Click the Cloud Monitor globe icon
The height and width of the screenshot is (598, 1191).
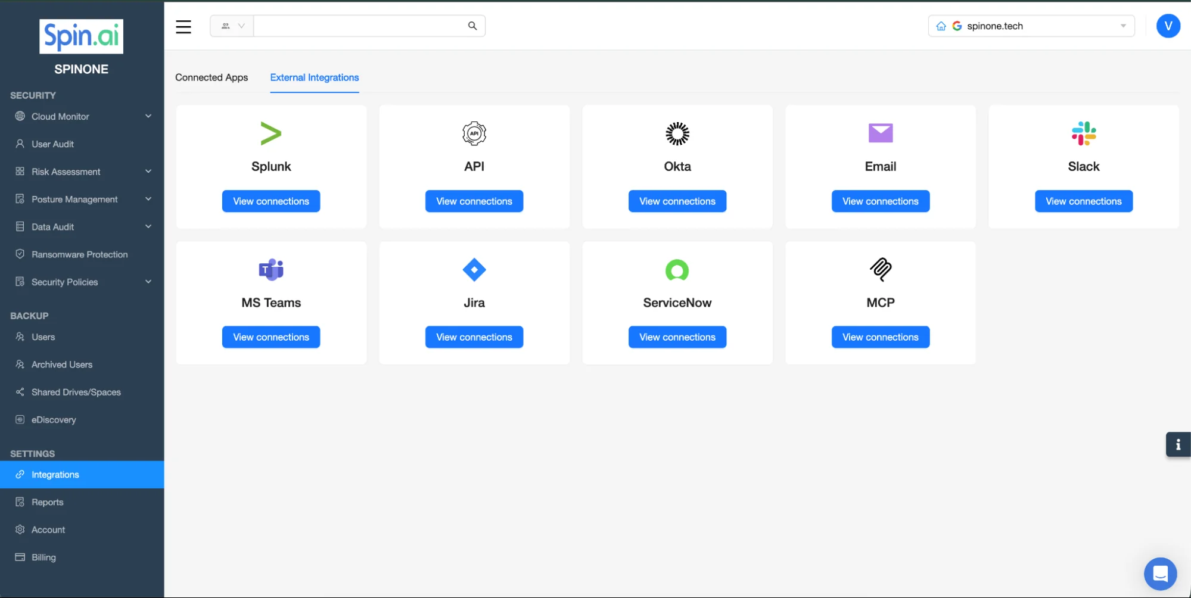[x=20, y=116]
